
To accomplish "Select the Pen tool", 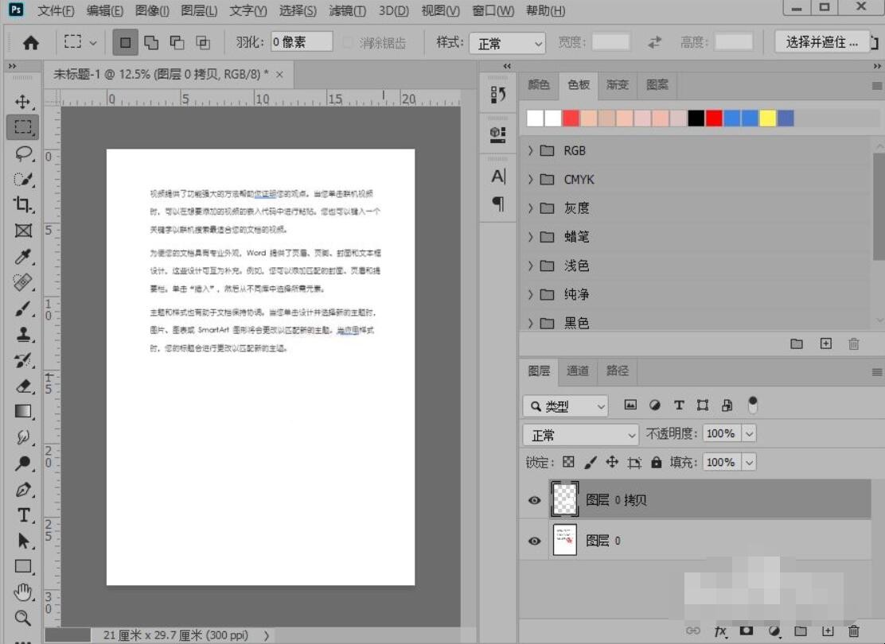I will (22, 489).
